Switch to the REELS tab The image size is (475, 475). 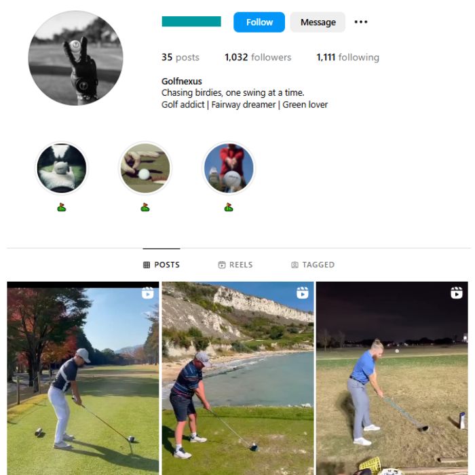[x=235, y=265]
